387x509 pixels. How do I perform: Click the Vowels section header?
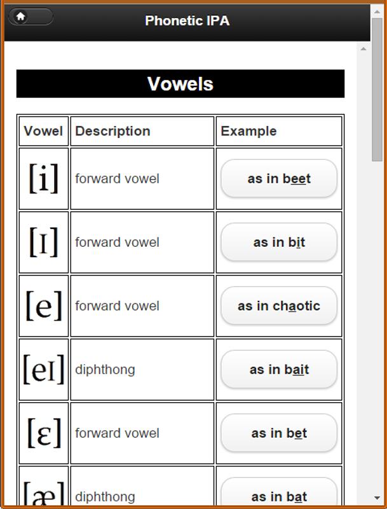click(180, 84)
